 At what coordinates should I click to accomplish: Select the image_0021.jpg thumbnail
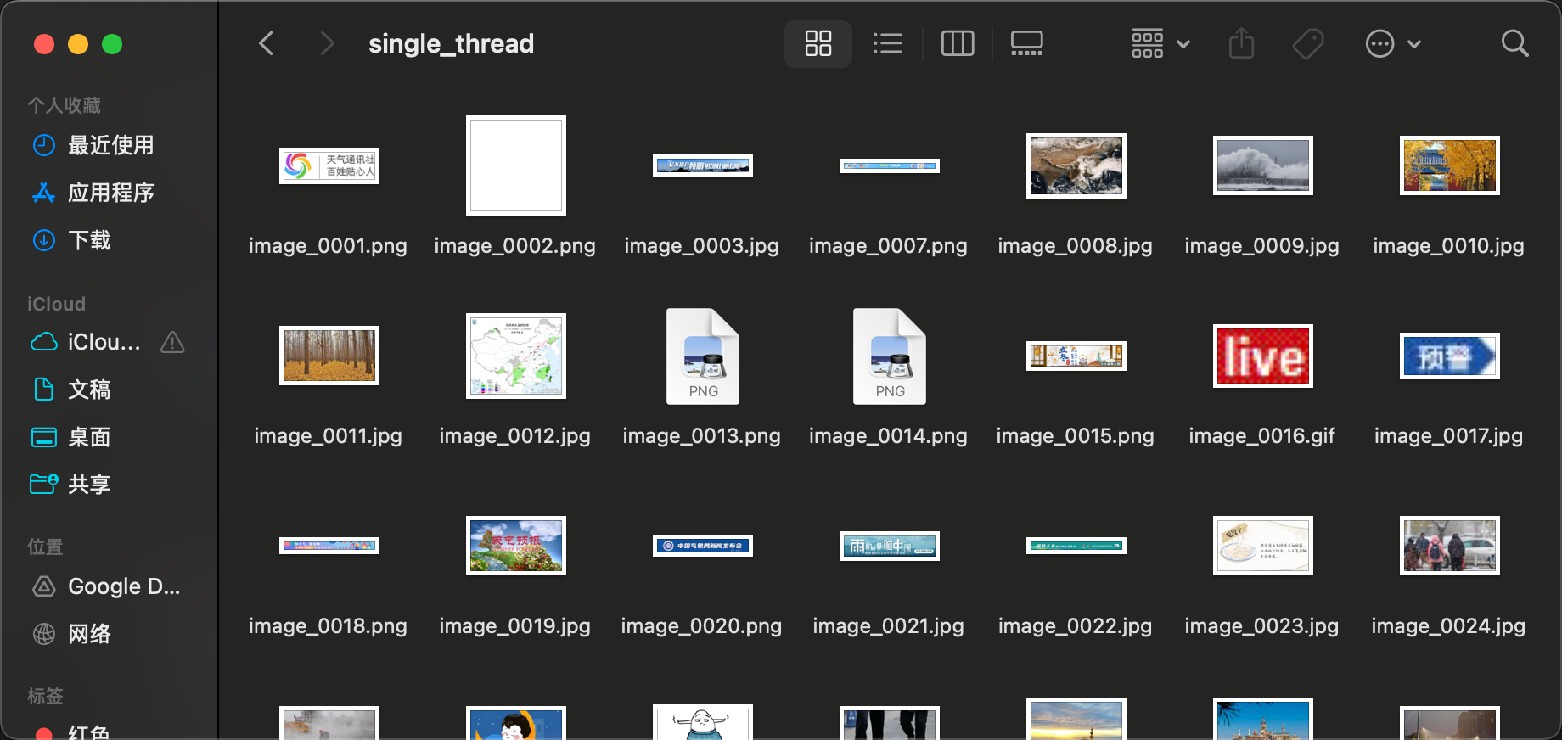[x=890, y=546]
